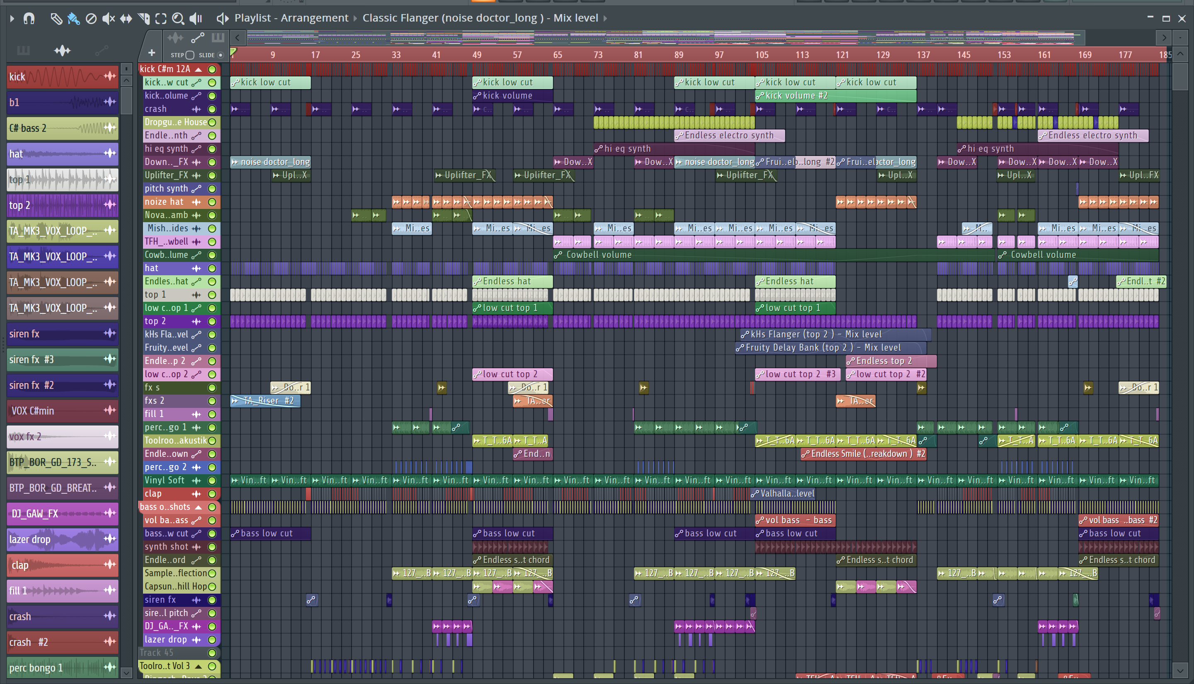Screen dimensions: 1194x684
Task: Select C# bass 2 in picker
Action: (x=63, y=128)
